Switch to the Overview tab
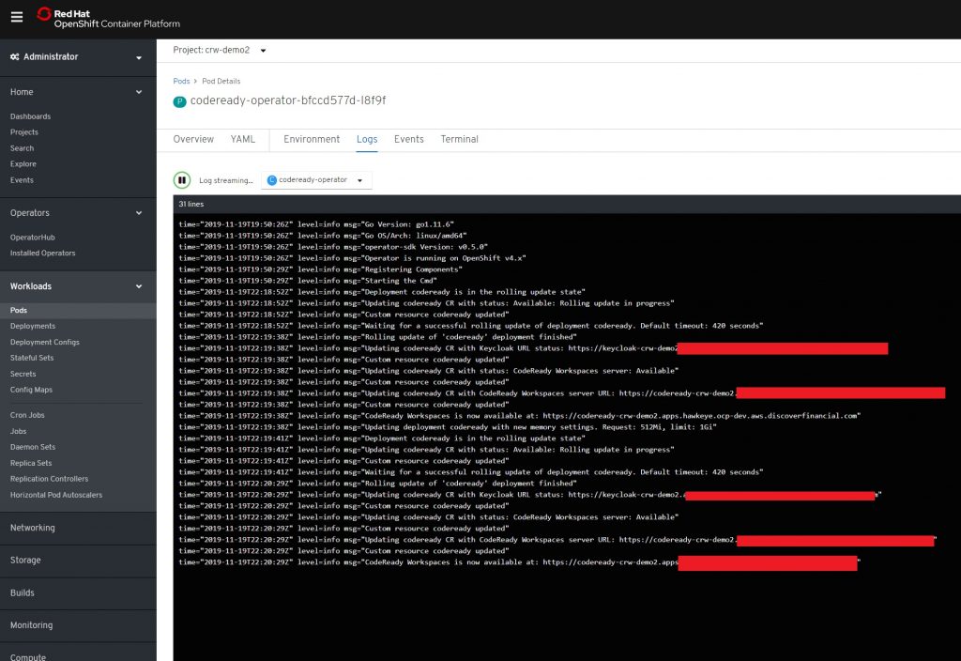Screen dimensions: 961x661 point(193,139)
